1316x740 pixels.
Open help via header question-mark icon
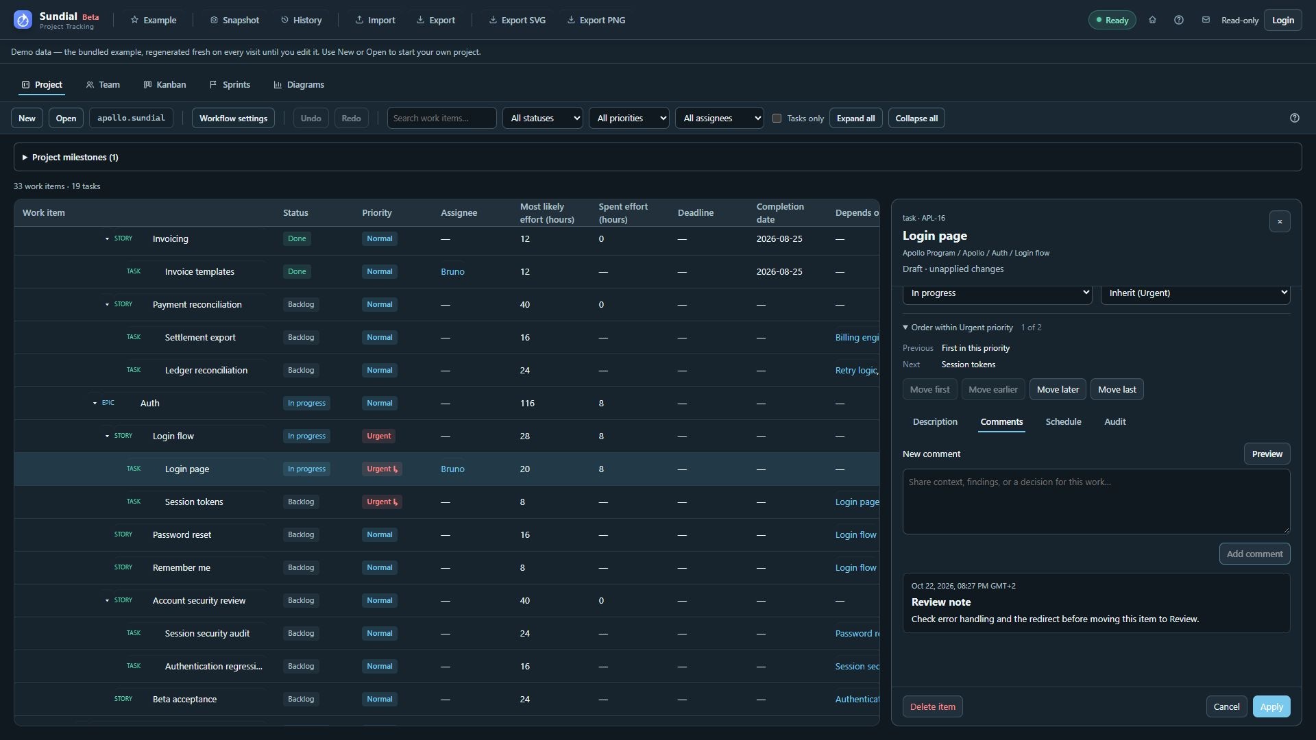pos(1179,20)
